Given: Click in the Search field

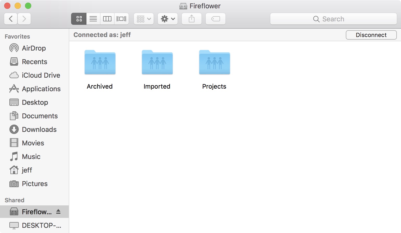Looking at the screenshot, I should tap(333, 19).
